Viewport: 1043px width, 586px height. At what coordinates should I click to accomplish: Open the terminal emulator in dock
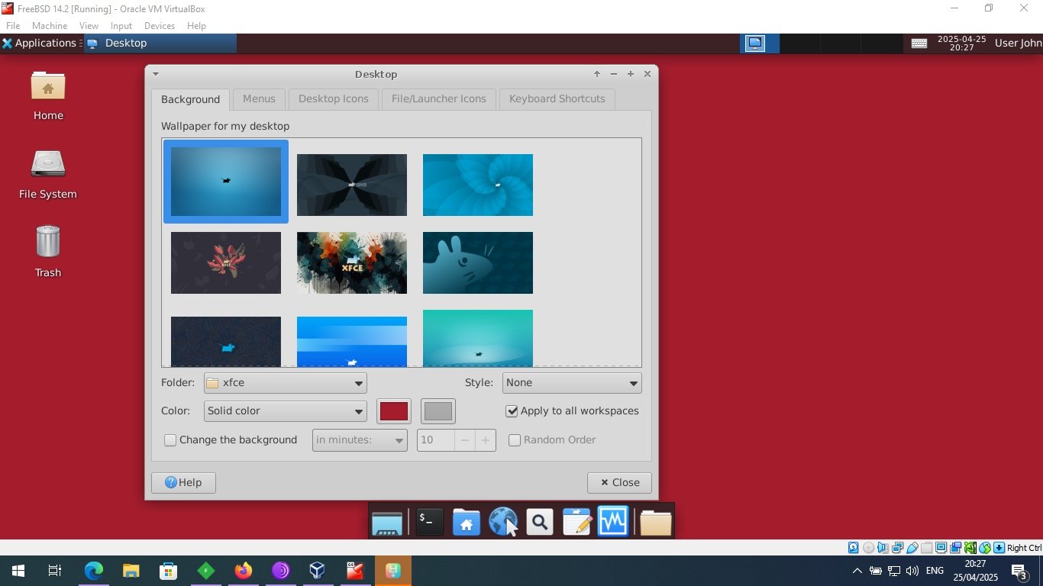[429, 523]
